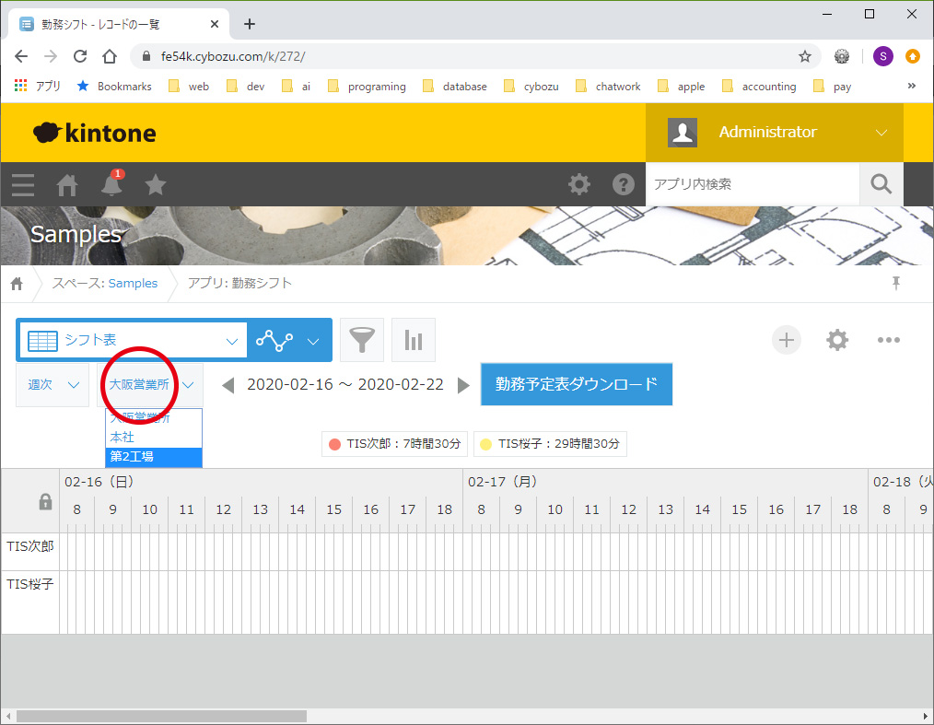Open favorites star in kintone header
Viewport: 934px width, 725px height.
156,184
